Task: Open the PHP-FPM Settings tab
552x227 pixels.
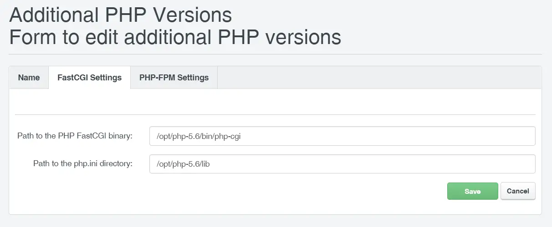Action: point(174,78)
